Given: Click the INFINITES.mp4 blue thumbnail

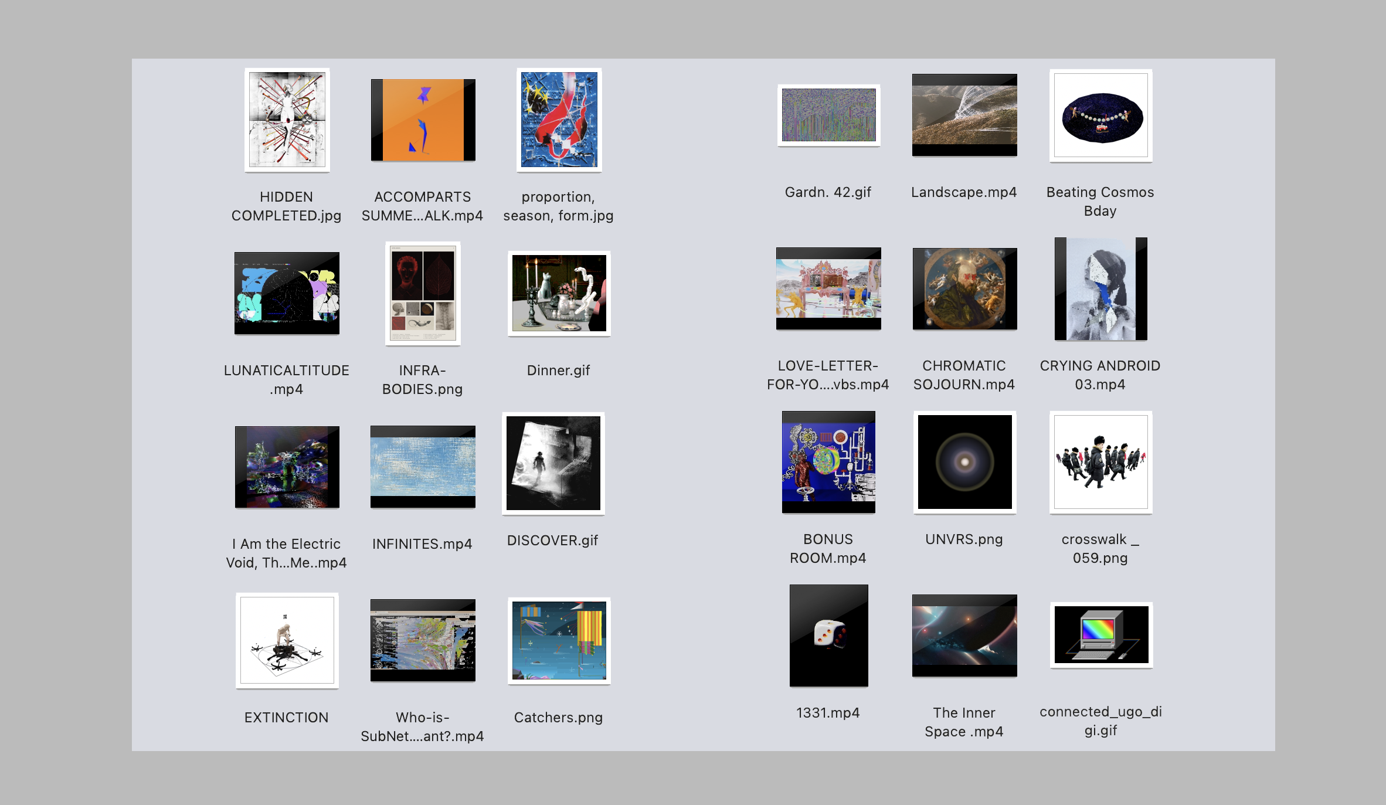Looking at the screenshot, I should tap(423, 467).
